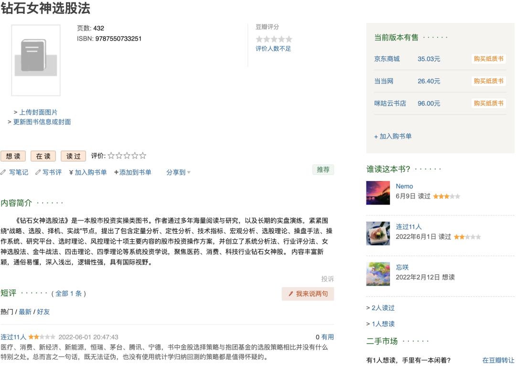Mark the book as 想读
Screen dimensions: 516x366
tap(13, 156)
